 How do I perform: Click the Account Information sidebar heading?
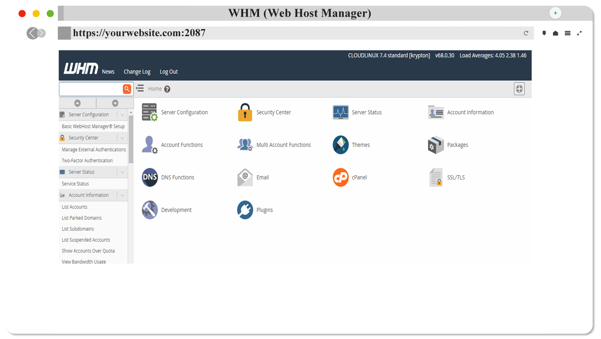[x=89, y=195]
